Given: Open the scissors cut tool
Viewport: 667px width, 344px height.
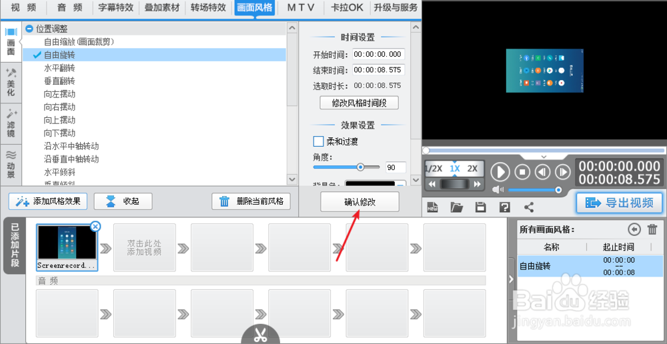Looking at the screenshot, I should tap(260, 334).
